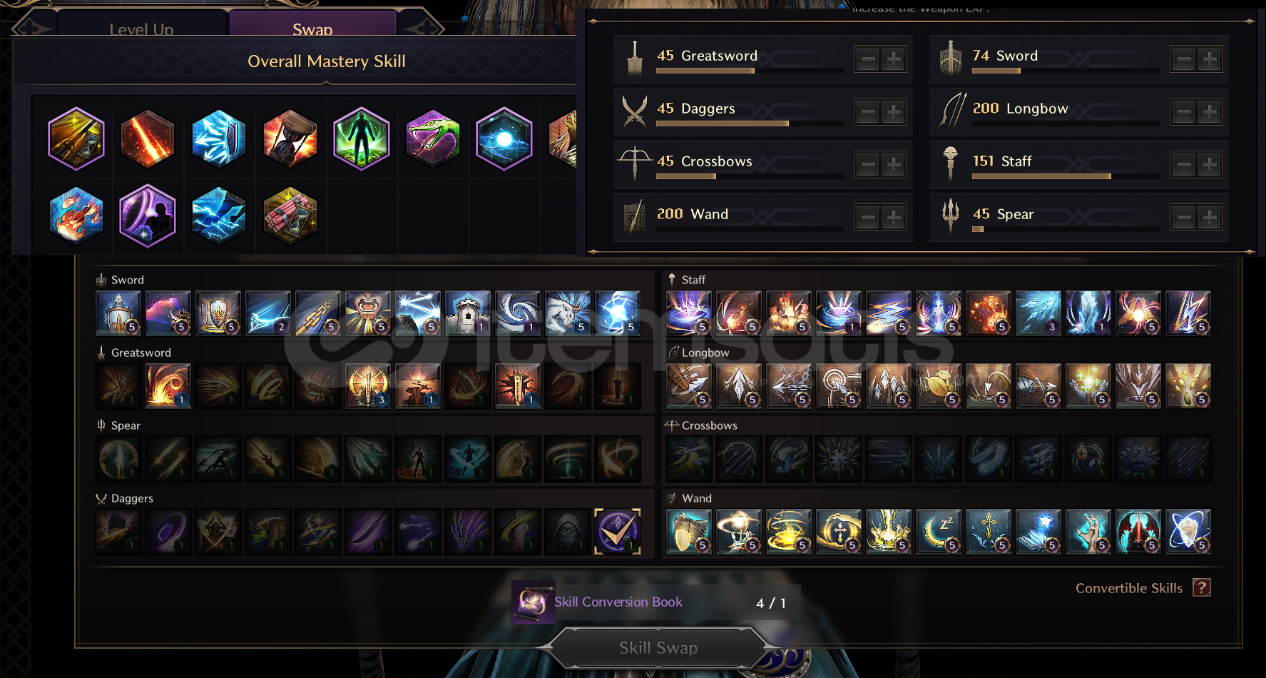Decrease Staff mastery with minus button
This screenshot has height=678, width=1266.
[1184, 165]
